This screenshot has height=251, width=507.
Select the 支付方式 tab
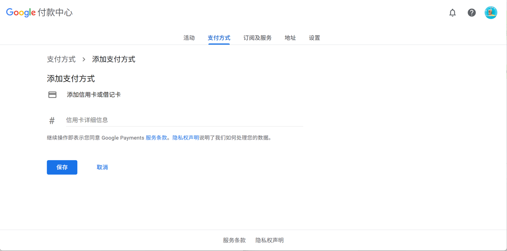[219, 37]
